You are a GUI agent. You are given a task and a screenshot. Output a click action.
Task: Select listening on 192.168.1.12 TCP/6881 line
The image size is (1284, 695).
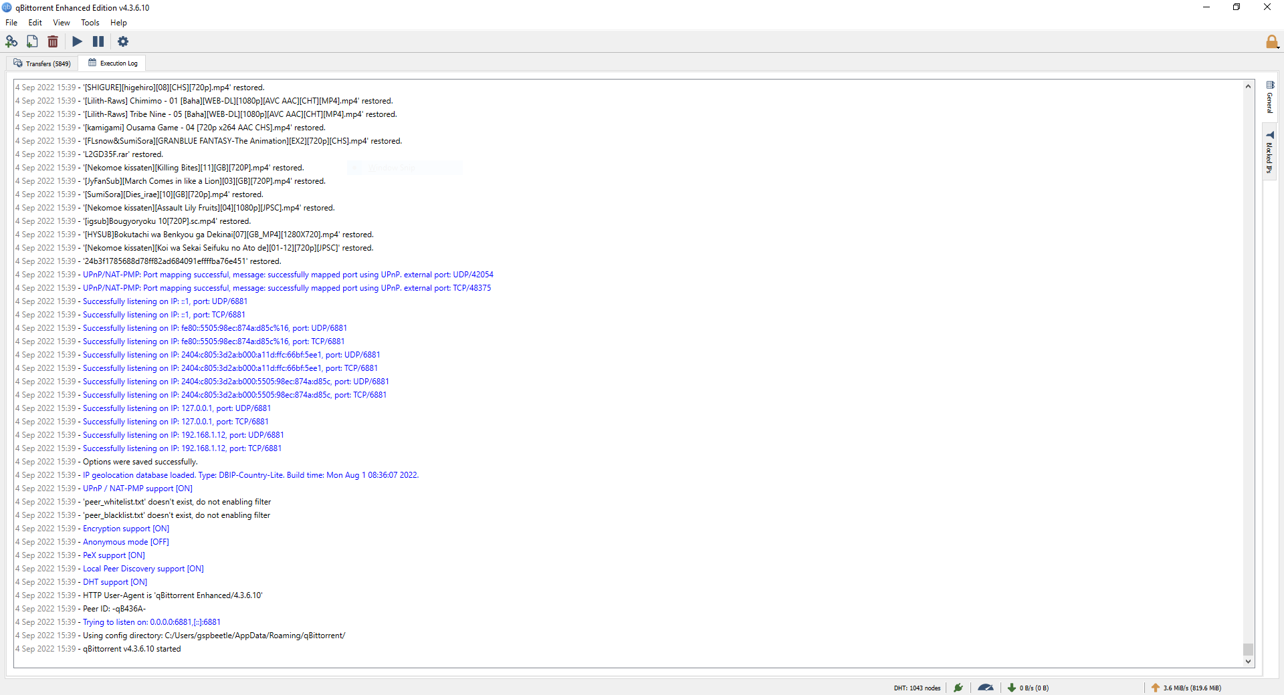(148, 448)
